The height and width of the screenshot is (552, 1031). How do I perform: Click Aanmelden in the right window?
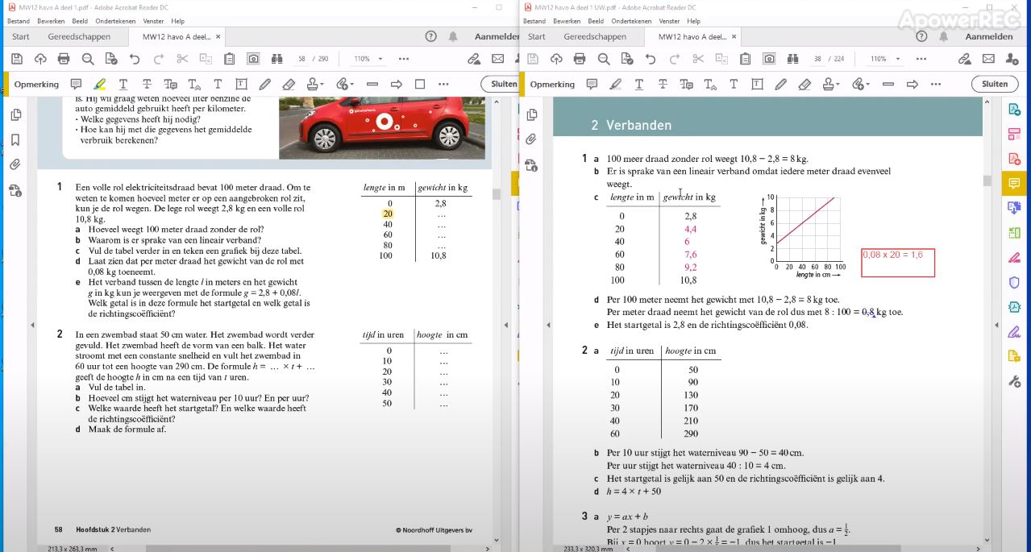point(989,36)
